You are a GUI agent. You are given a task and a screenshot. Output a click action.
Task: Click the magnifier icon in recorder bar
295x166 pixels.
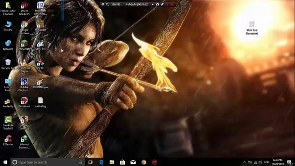tap(107, 4)
